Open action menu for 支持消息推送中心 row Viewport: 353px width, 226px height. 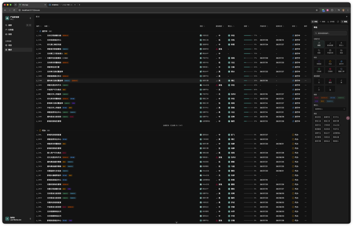coord(306,40)
